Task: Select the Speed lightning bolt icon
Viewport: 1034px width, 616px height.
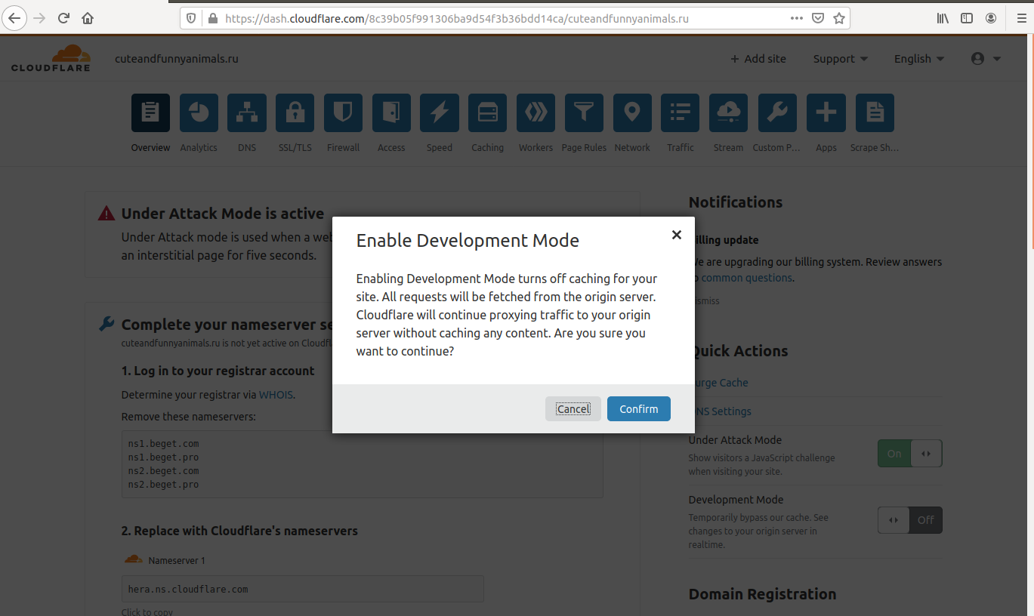Action: pos(439,113)
